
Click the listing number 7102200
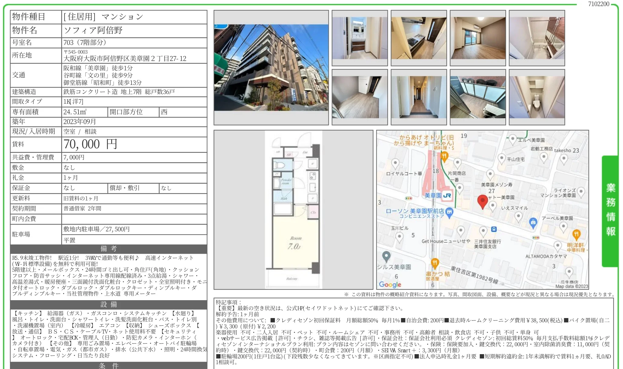click(598, 4)
